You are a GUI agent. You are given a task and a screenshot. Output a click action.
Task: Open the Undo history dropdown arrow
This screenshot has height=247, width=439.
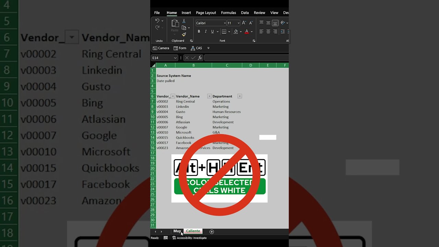[x=162, y=21]
